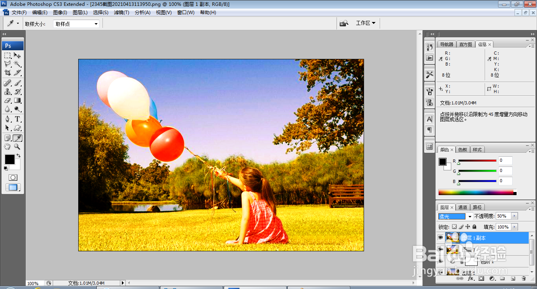Delete layer with trash icon
The height and width of the screenshot is (289, 537).
[x=524, y=278]
